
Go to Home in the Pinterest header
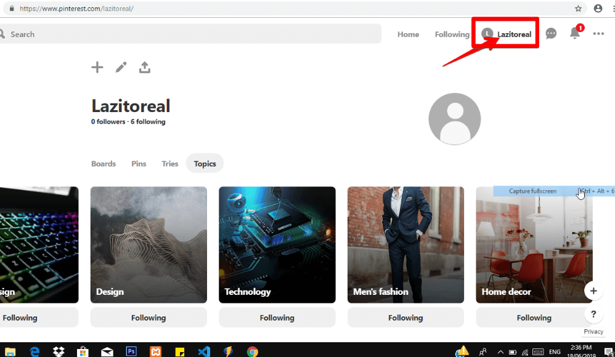tap(409, 34)
